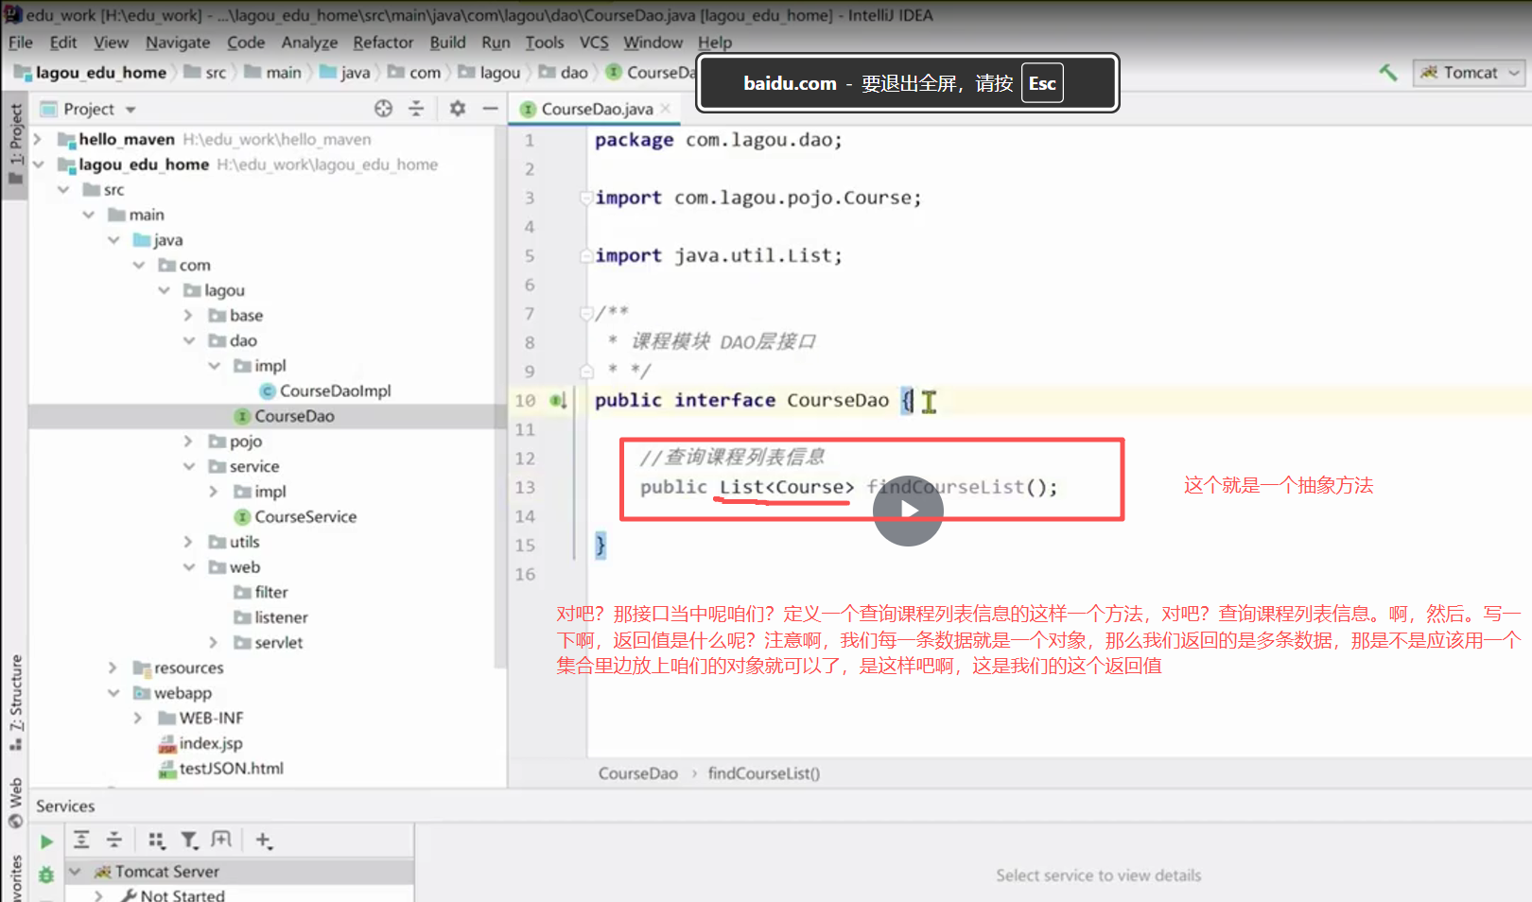1532x902 pixels.
Task: Expand the base package
Action: [x=188, y=316]
